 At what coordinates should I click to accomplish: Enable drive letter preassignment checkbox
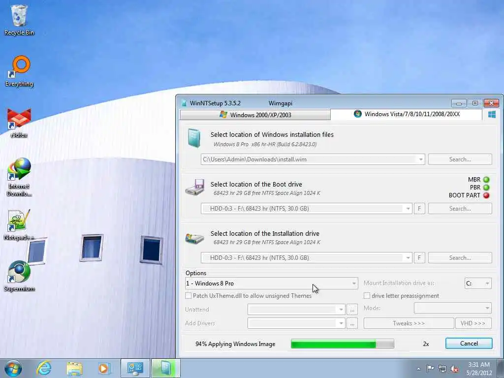point(367,295)
